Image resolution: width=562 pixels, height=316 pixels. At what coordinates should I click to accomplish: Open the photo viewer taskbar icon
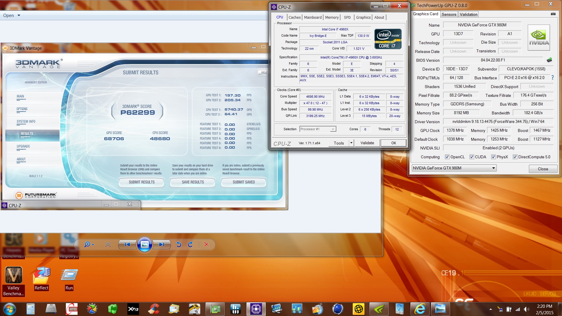[440, 309]
